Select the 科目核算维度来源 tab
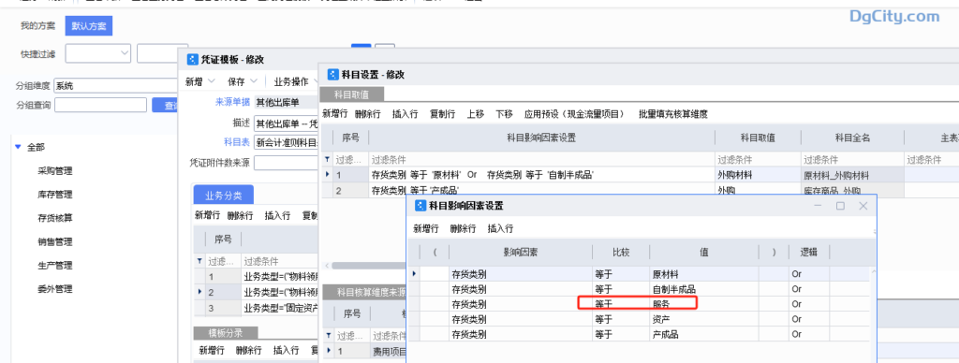Screen dimensions: 959x363 (364, 292)
